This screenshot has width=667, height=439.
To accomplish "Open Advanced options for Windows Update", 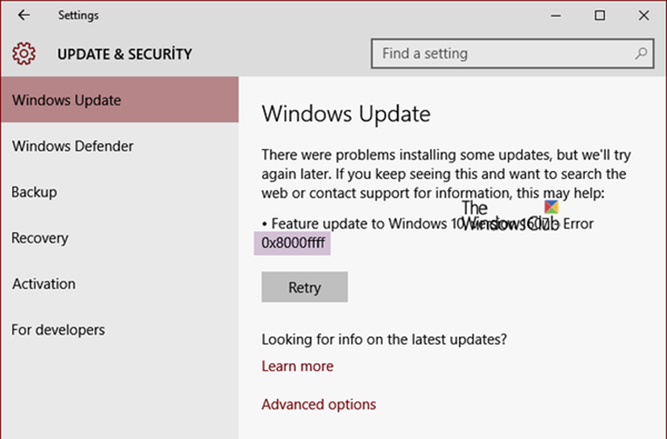I will [319, 404].
